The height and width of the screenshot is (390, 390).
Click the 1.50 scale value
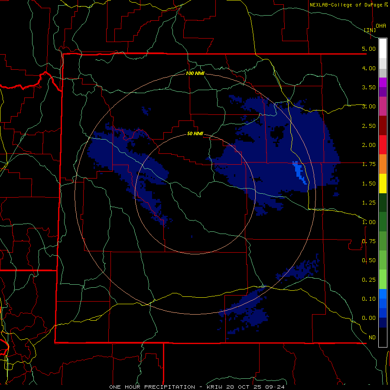[369, 184]
